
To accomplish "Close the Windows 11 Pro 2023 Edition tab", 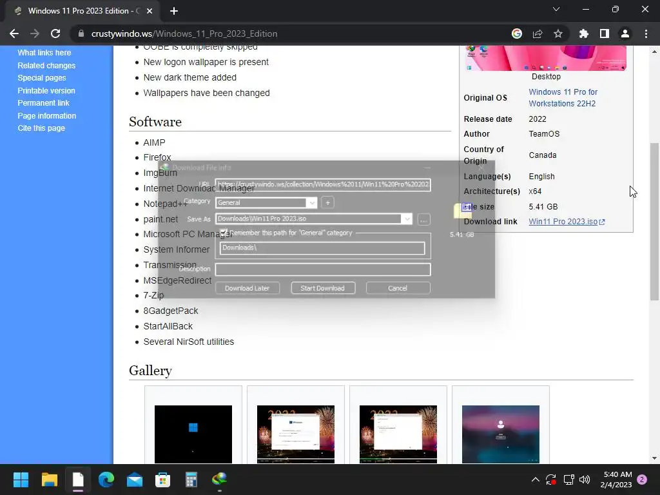I will click(150, 11).
